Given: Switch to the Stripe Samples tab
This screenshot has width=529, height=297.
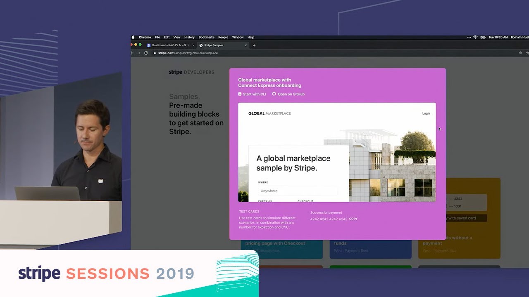Looking at the screenshot, I should tap(223, 45).
